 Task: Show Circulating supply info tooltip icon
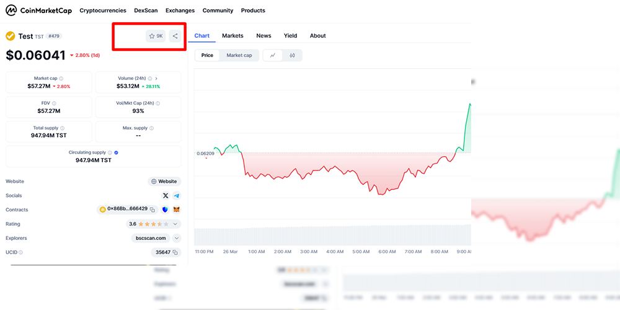click(x=110, y=153)
